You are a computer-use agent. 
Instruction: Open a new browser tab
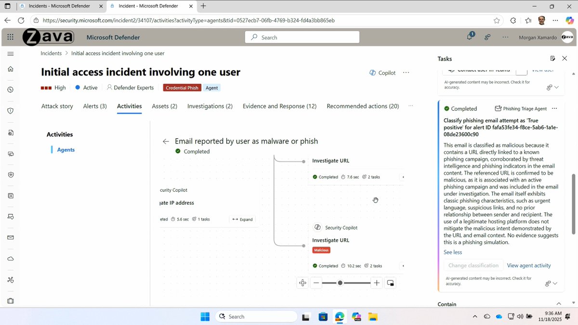(203, 6)
